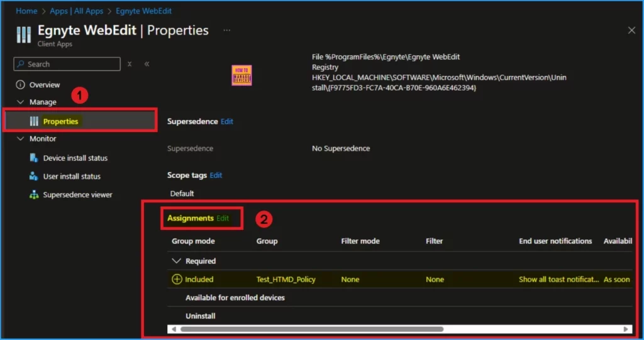Collapse the Monitor section chevron
This screenshot has width=644, height=340.
pyautogui.click(x=20, y=138)
